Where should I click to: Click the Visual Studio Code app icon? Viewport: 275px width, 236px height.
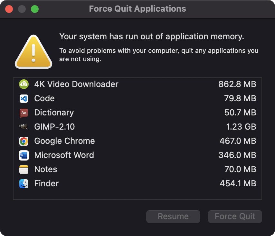pos(24,99)
